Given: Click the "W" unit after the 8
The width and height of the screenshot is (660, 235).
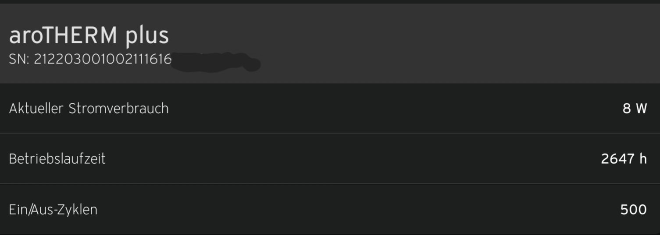Looking at the screenshot, I should tap(641, 109).
